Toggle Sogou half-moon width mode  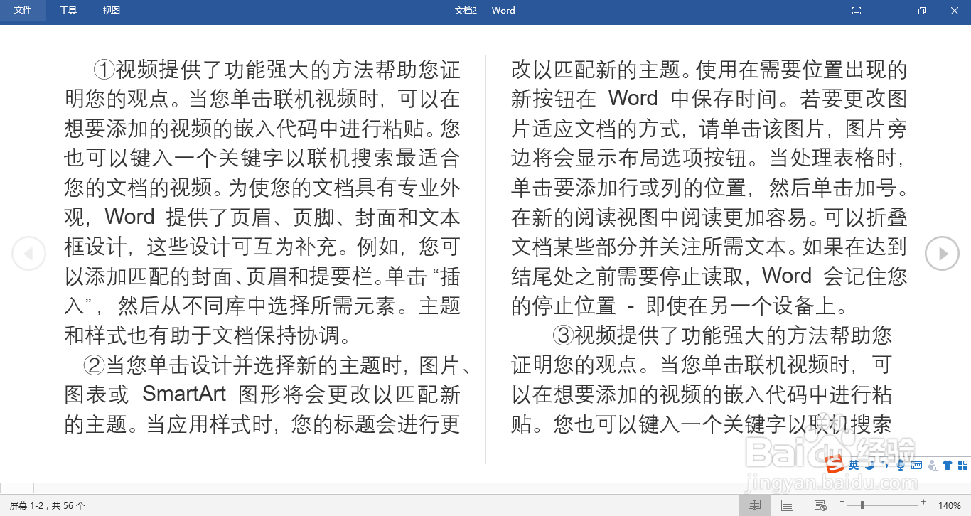click(869, 465)
